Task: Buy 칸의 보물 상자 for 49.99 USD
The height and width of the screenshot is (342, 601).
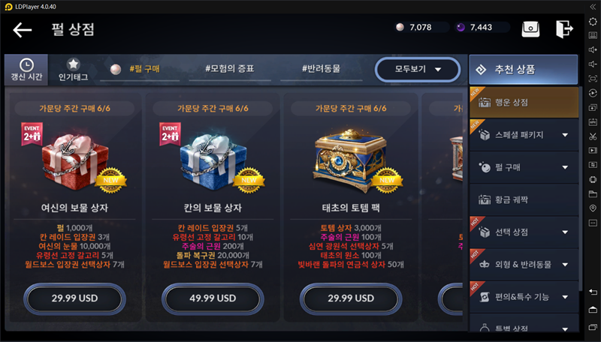Action: pyautogui.click(x=213, y=298)
